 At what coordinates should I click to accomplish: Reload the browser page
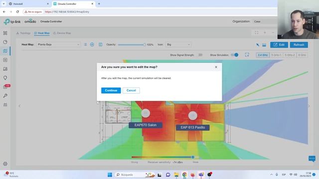pyautogui.click(x=17, y=12)
